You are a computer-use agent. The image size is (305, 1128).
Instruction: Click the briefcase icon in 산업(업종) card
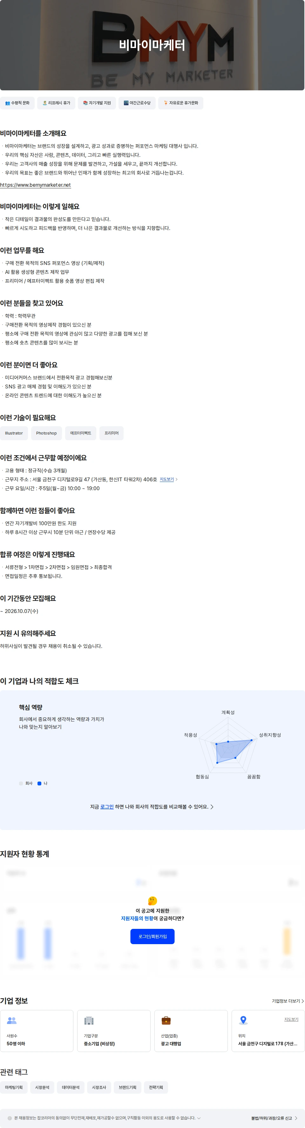(x=166, y=1021)
